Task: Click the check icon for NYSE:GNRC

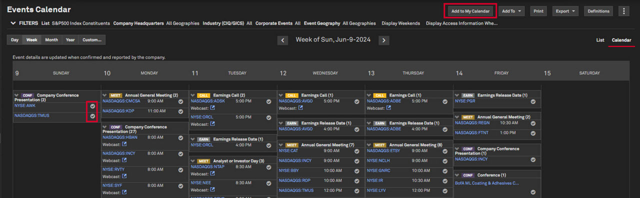Action: tap(445, 171)
